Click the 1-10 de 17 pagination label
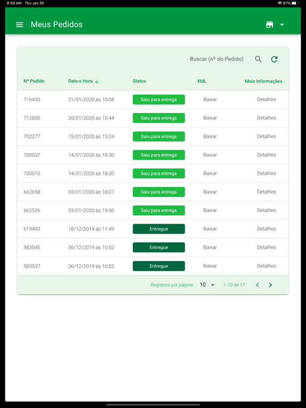Screen dimensions: 306x408 [234, 285]
